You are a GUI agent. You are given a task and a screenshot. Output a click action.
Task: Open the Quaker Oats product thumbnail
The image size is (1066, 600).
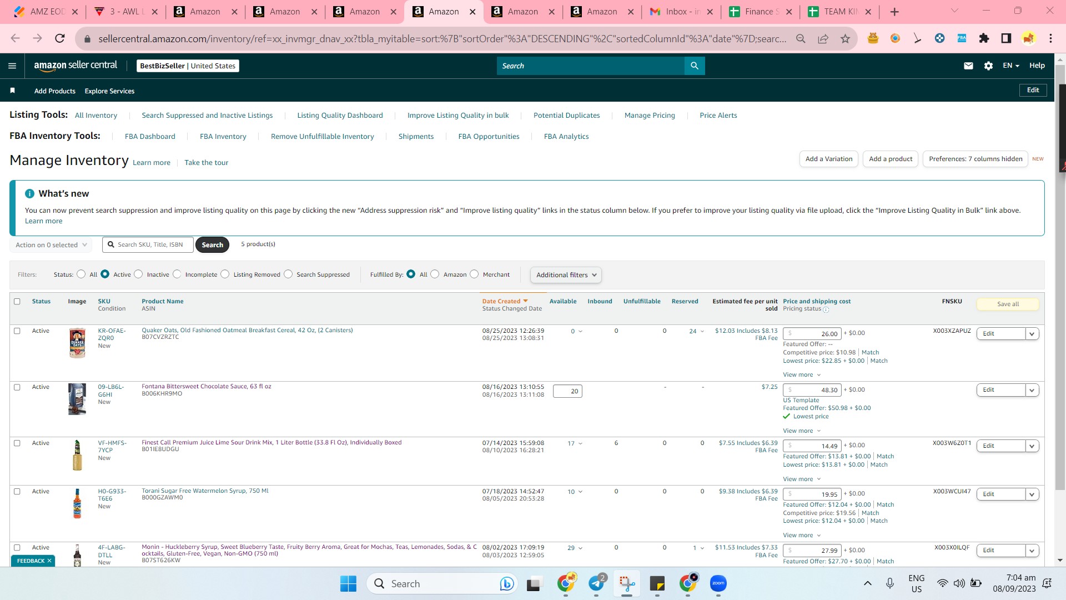point(77,343)
